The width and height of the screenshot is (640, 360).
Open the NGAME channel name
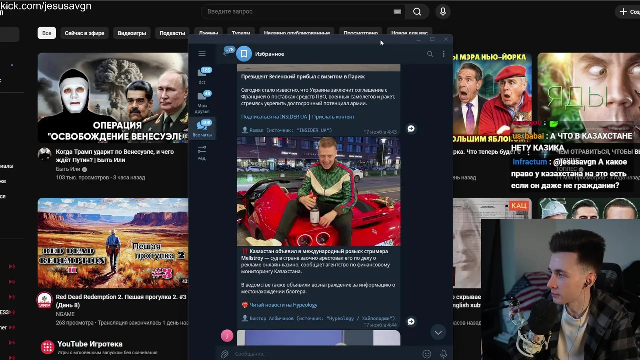65,314
